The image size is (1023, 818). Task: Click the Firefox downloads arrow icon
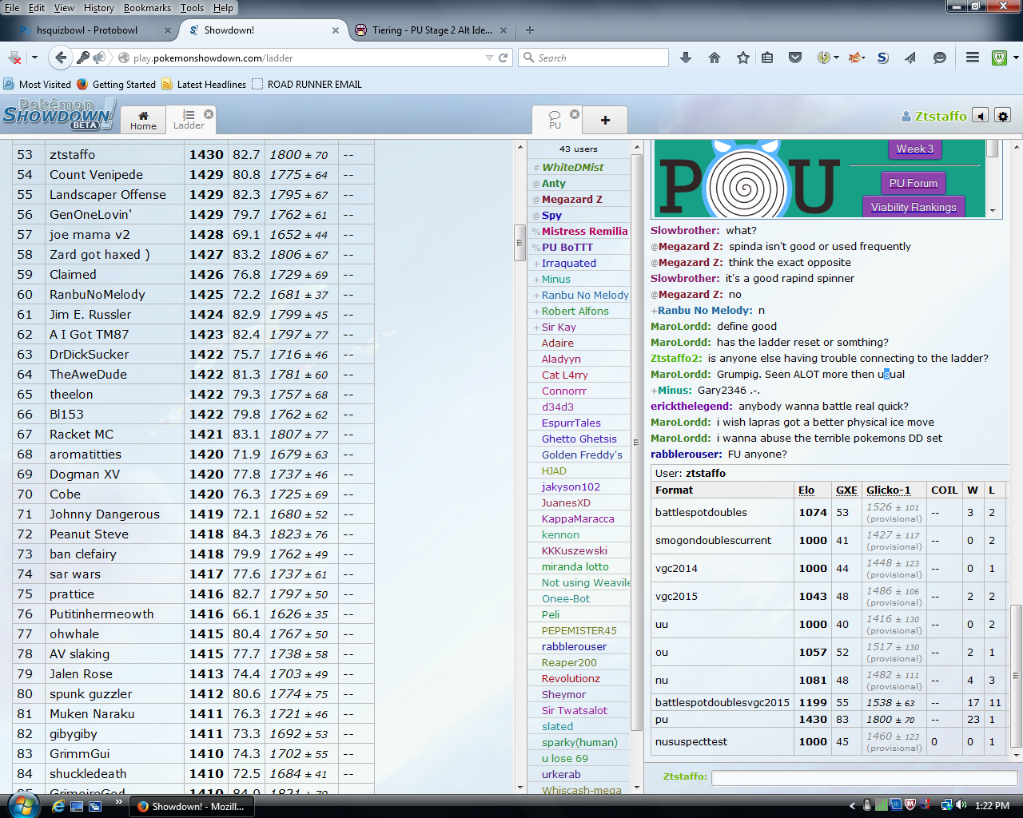[686, 58]
